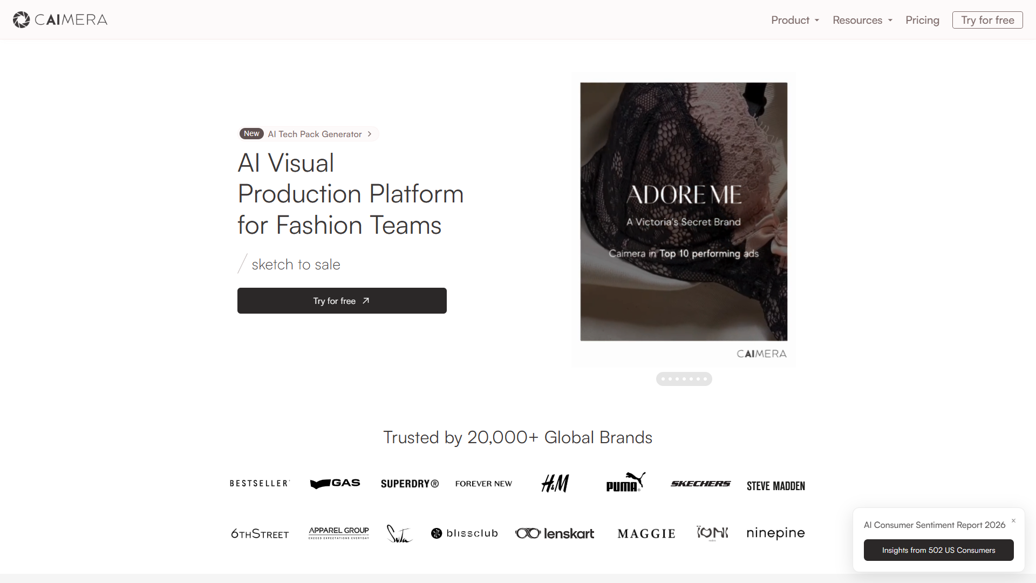The height and width of the screenshot is (583, 1036).
Task: Click the 6thStreet brand logo
Action: tap(260, 534)
